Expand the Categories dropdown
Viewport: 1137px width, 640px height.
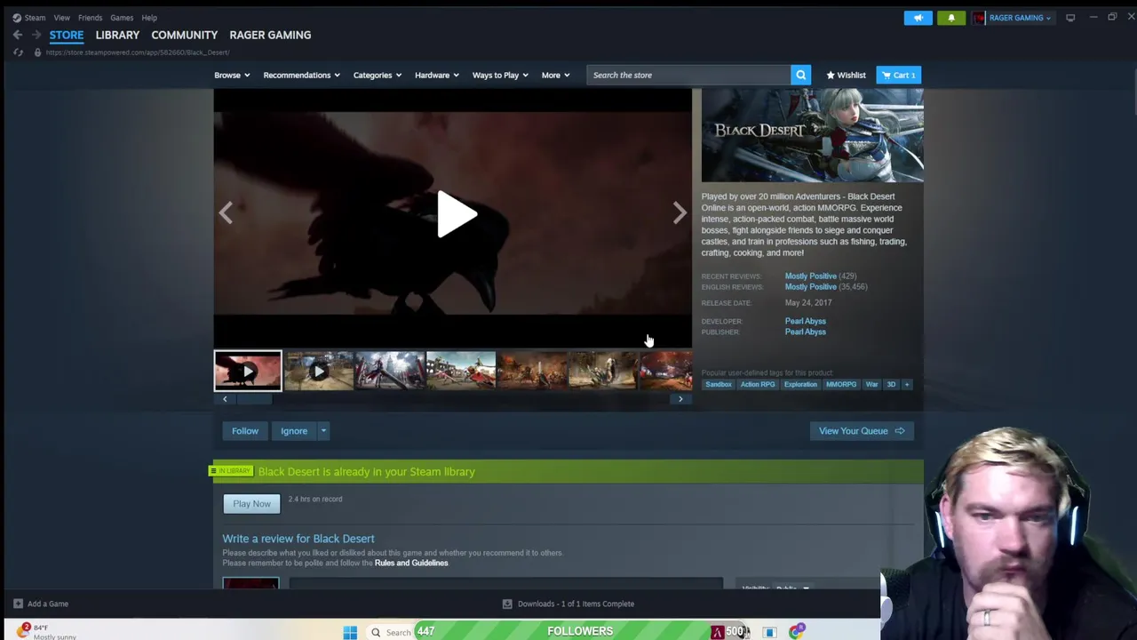tap(378, 75)
